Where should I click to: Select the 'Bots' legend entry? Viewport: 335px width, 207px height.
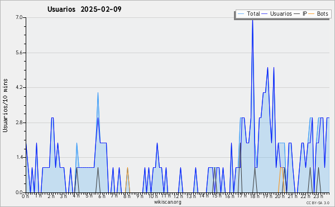(318, 13)
